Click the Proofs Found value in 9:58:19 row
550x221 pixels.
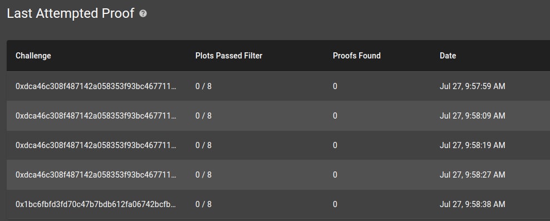pyautogui.click(x=335, y=145)
